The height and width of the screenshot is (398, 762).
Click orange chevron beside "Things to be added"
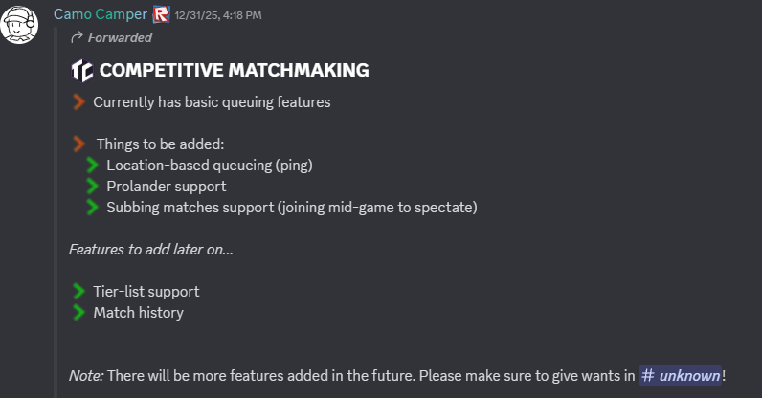[78, 144]
